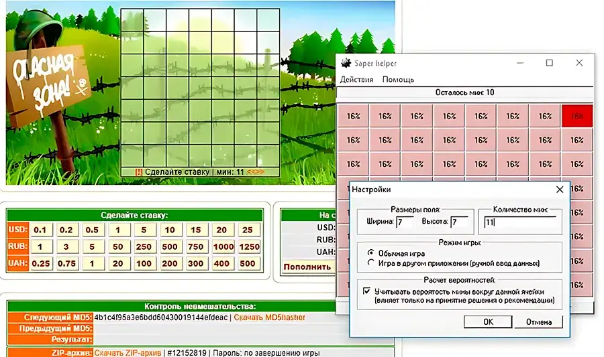Choose the 50 RUB bet
604x357 pixels.
pyautogui.click(x=118, y=246)
